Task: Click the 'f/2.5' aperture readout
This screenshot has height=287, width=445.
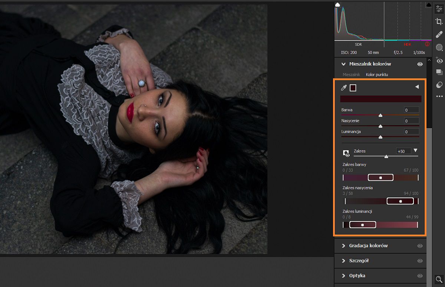Action: coord(399,53)
